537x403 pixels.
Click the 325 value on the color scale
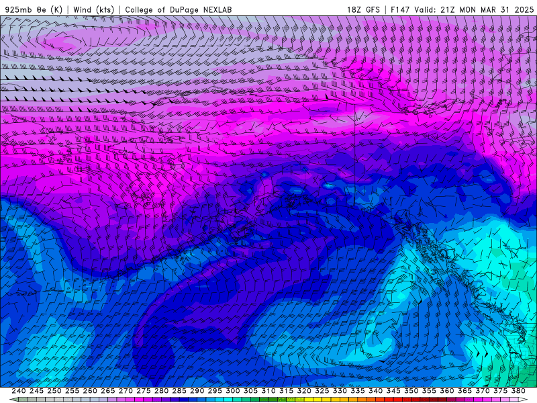pos(322,391)
